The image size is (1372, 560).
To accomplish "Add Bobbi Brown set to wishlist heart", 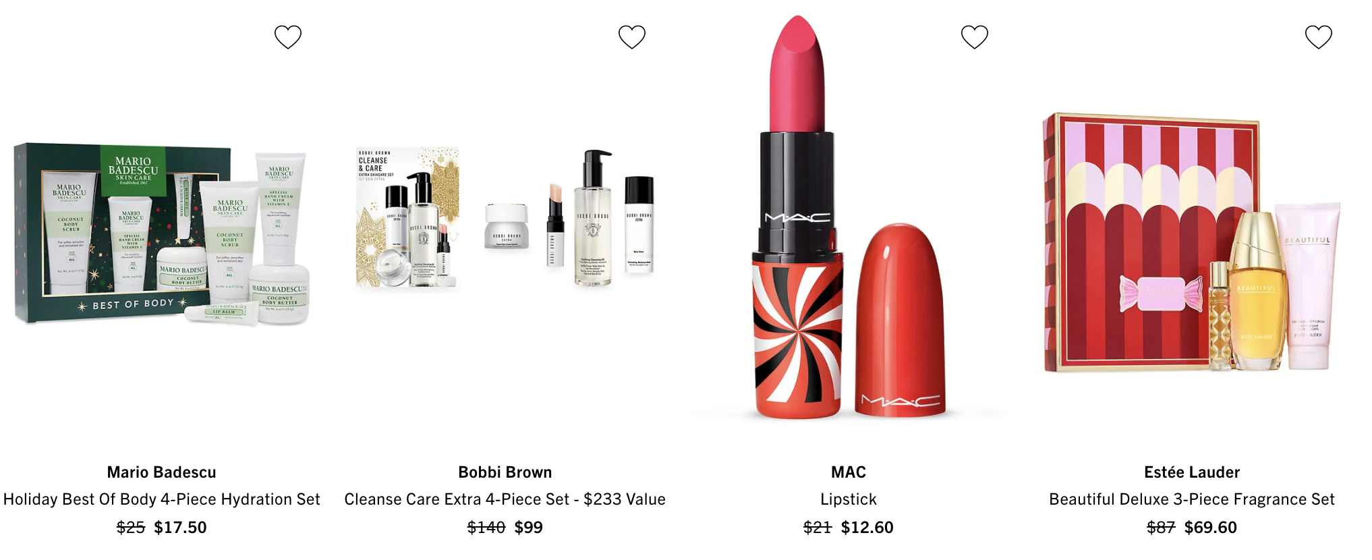I will [632, 37].
